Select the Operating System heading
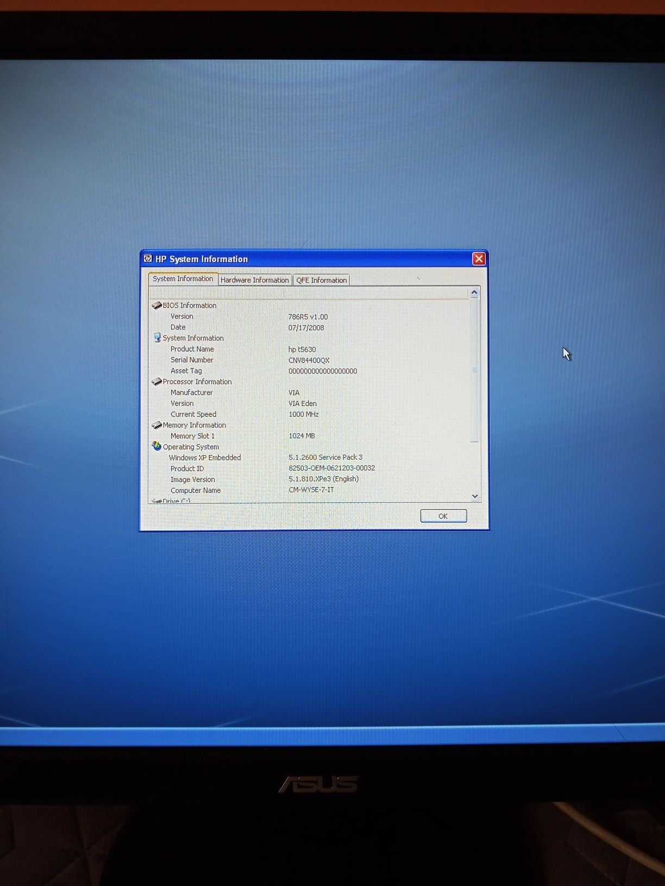665x886 pixels. pyautogui.click(x=191, y=447)
